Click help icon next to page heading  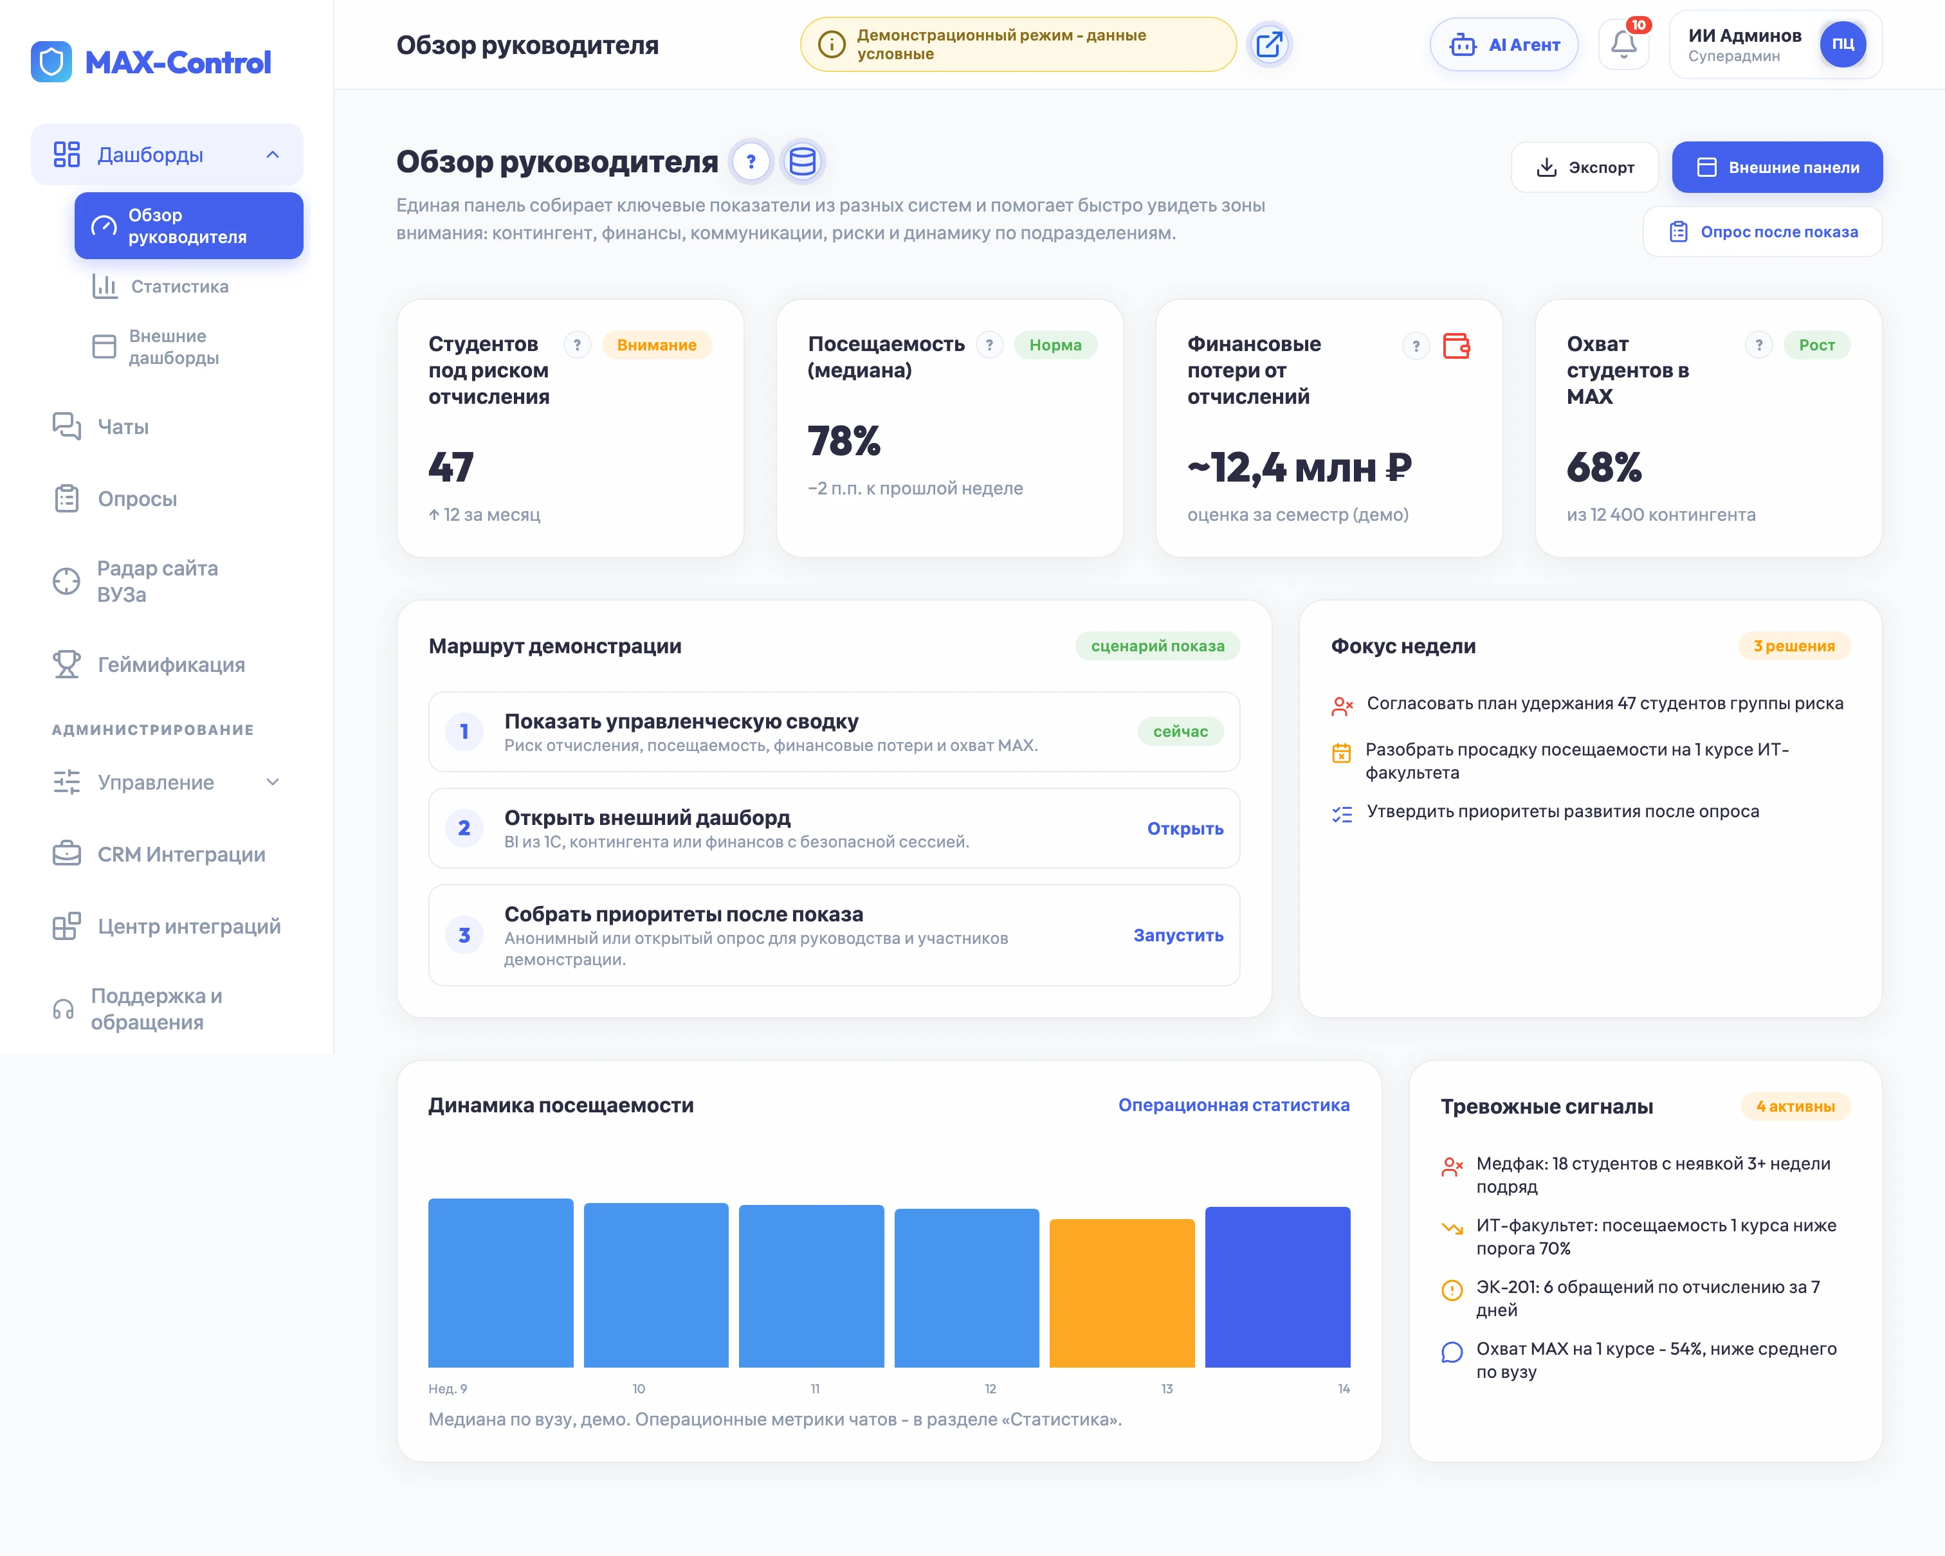coord(751,161)
